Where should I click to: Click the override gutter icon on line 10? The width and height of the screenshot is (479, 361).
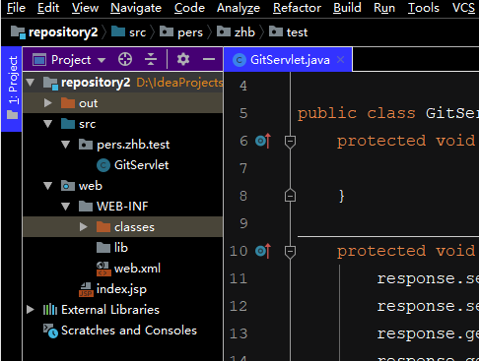(263, 251)
